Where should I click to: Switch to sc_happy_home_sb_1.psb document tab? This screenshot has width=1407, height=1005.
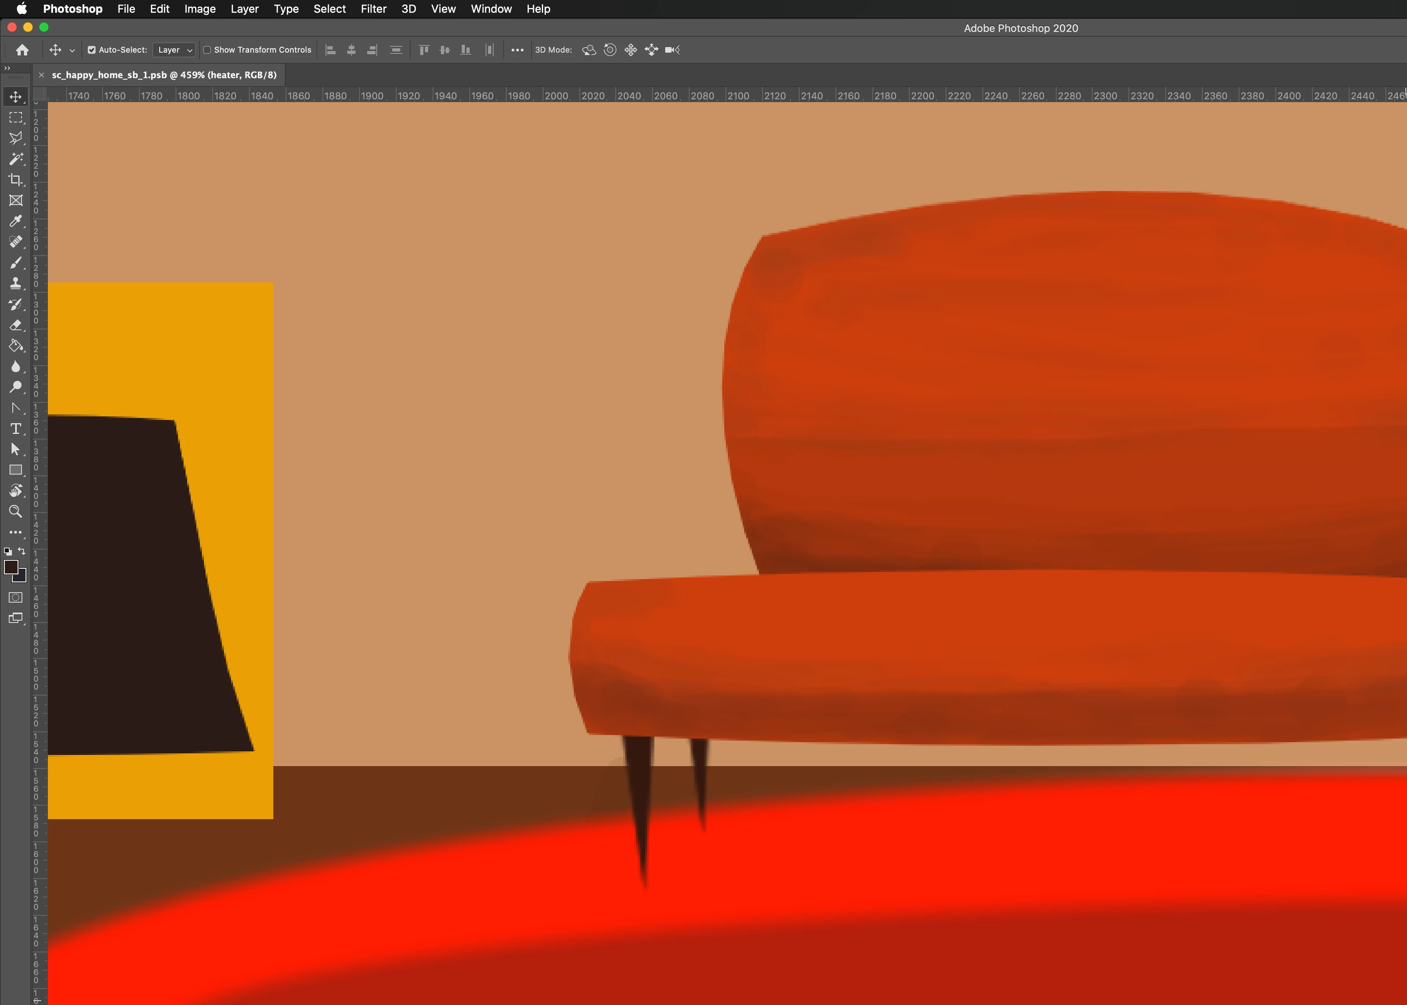[x=164, y=75]
